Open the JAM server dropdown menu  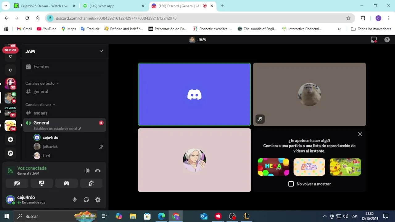[x=101, y=51]
